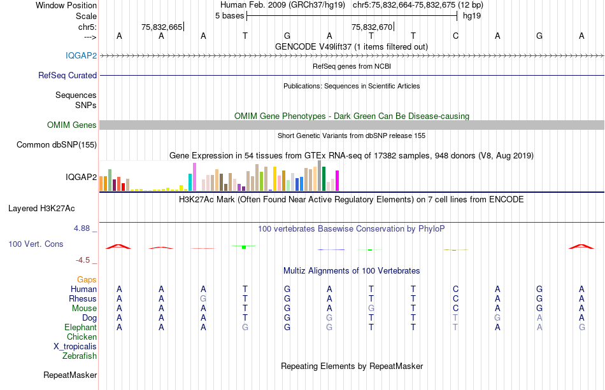Open the 100 Vert. Cons track label

pyautogui.click(x=36, y=244)
